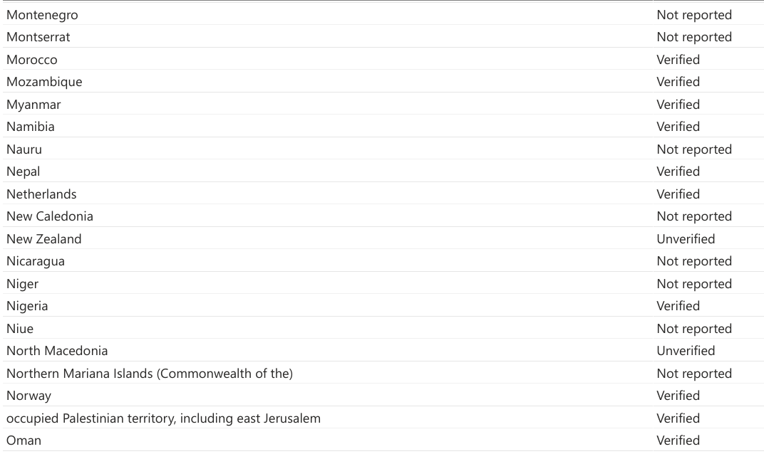Select Nigeria's Verified status cell
764x454 pixels.
(x=678, y=306)
